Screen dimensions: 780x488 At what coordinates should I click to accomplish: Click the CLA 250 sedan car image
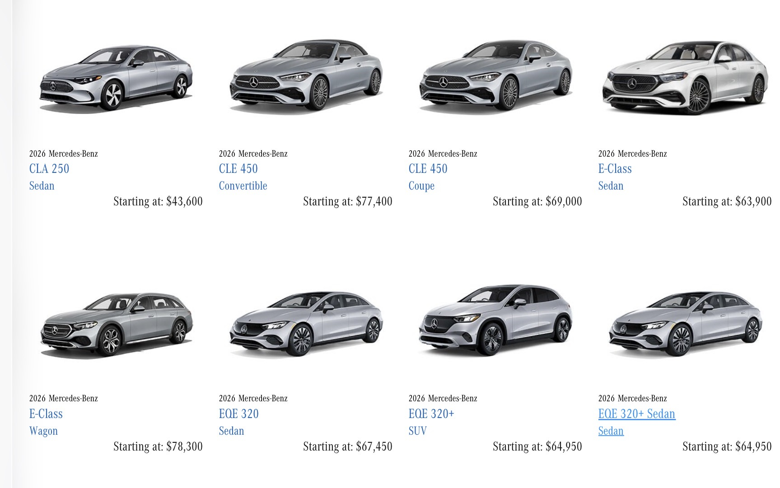[x=116, y=78]
